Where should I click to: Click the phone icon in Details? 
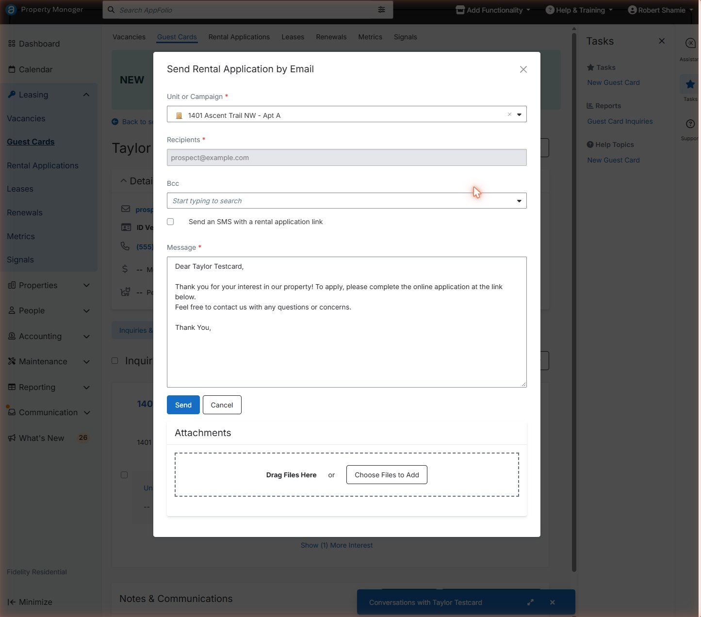(125, 246)
